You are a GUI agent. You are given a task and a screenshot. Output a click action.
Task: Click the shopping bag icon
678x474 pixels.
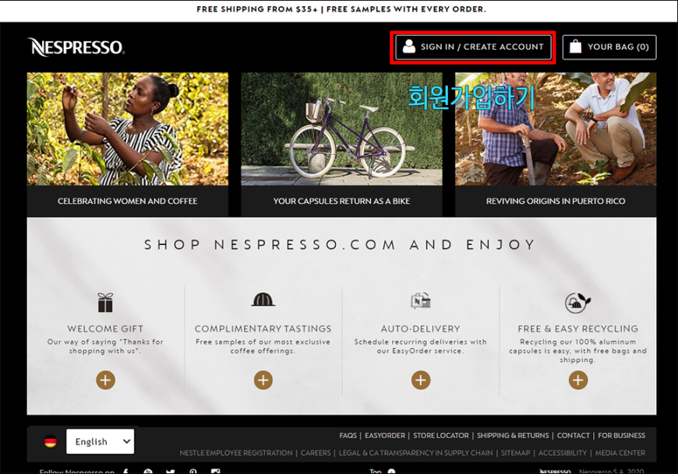576,46
